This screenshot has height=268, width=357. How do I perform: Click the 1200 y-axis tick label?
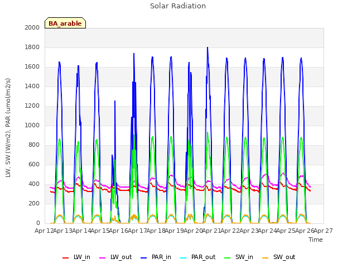point(32,106)
